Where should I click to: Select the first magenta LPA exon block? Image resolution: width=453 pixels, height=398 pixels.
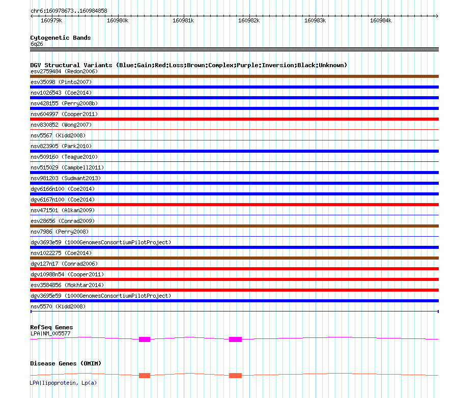[145, 339]
